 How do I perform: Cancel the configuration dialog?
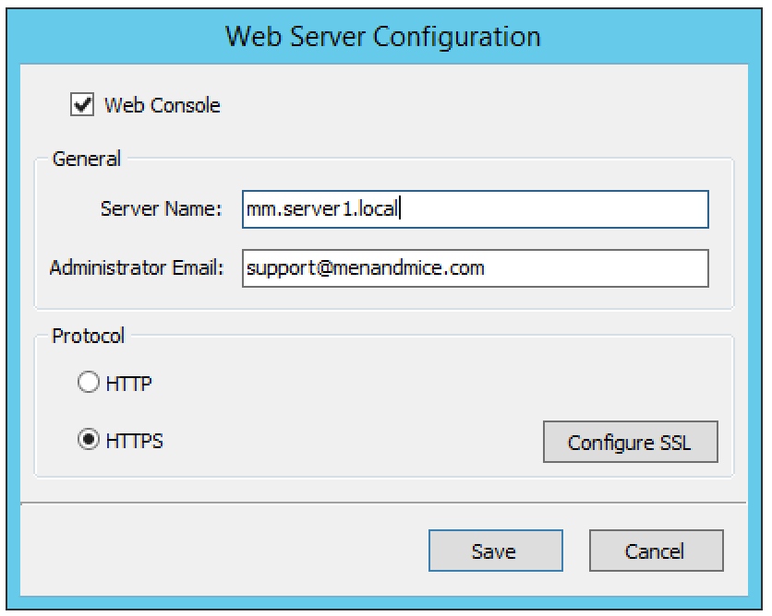(x=657, y=551)
